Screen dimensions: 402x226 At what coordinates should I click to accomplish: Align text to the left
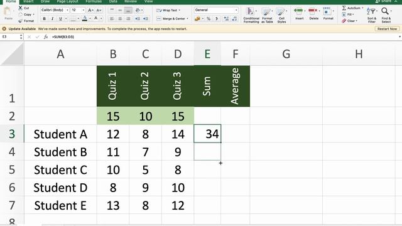click(x=112, y=19)
